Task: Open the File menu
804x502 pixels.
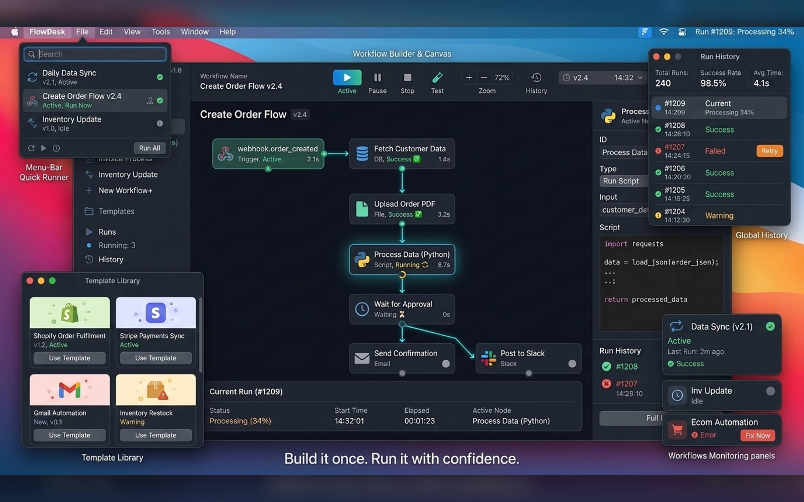Action: pos(82,32)
